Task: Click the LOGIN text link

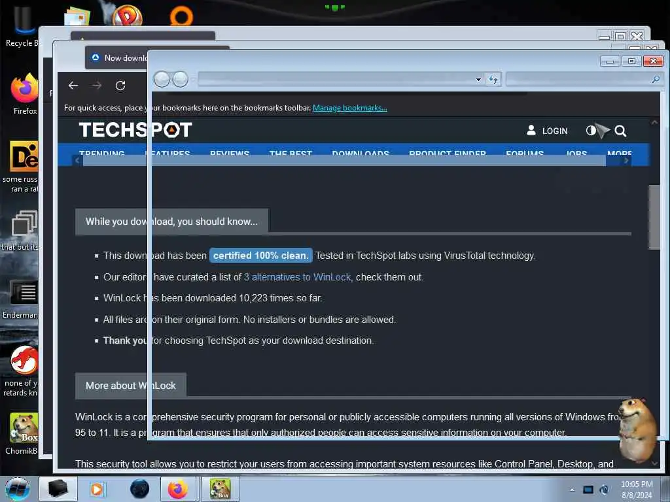Action: [x=555, y=131]
